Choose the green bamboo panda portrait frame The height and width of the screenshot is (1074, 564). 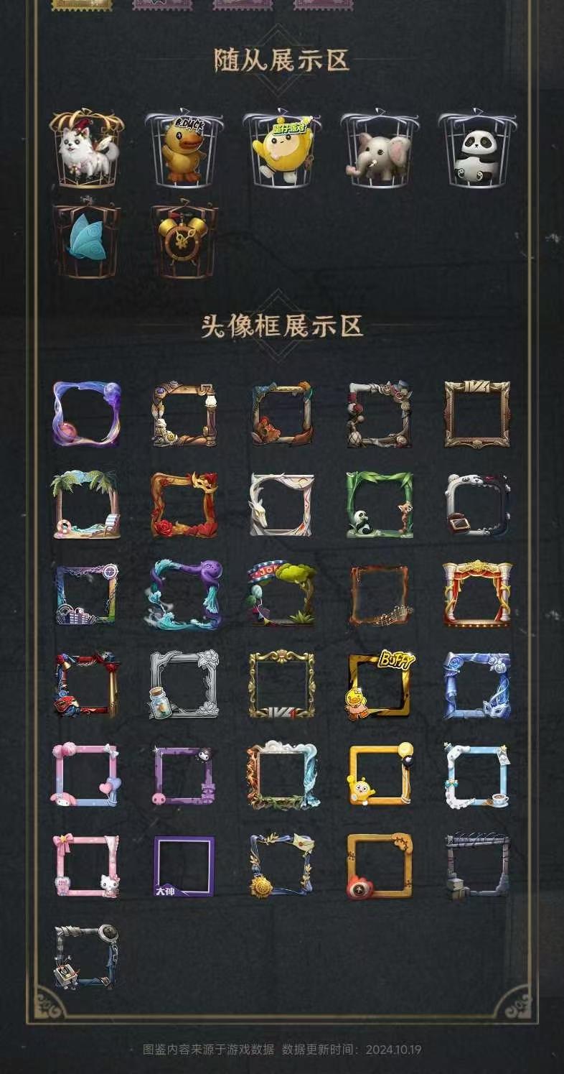[380, 504]
